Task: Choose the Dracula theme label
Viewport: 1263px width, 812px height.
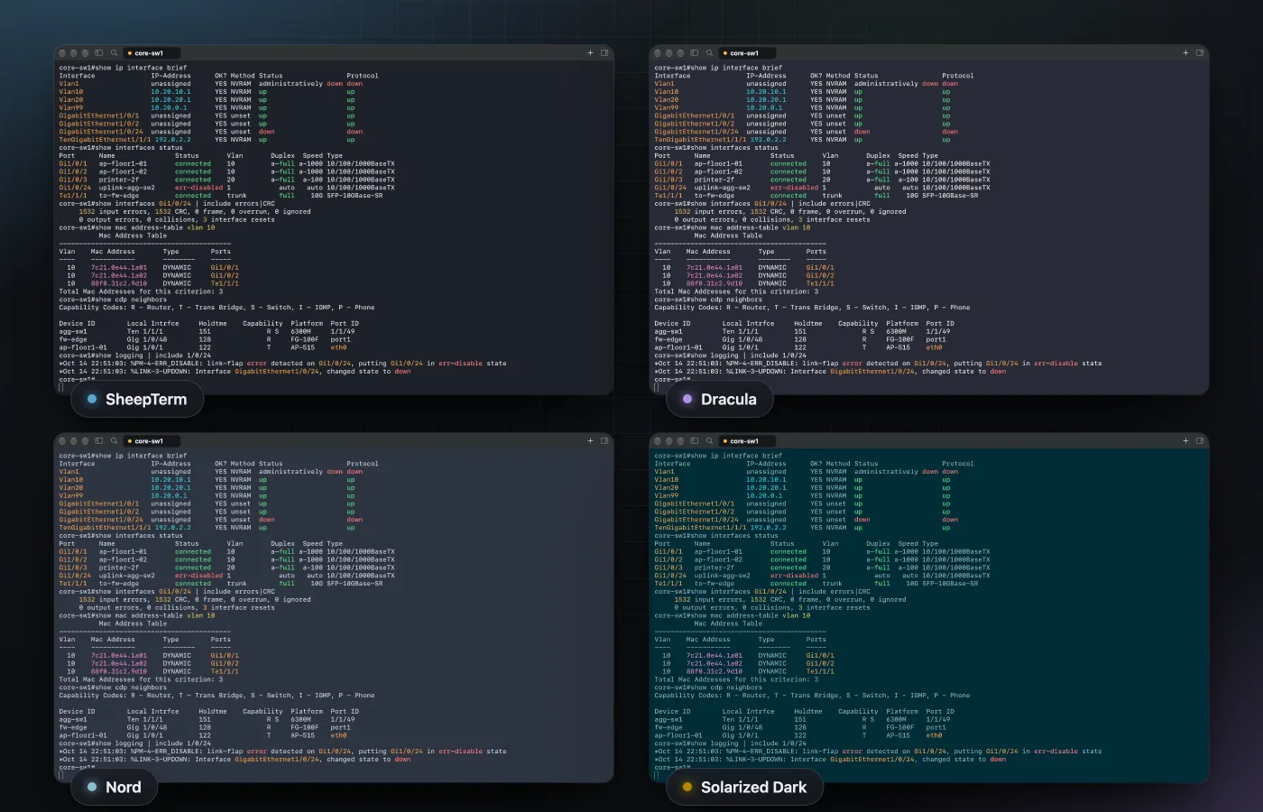Action: click(x=720, y=399)
